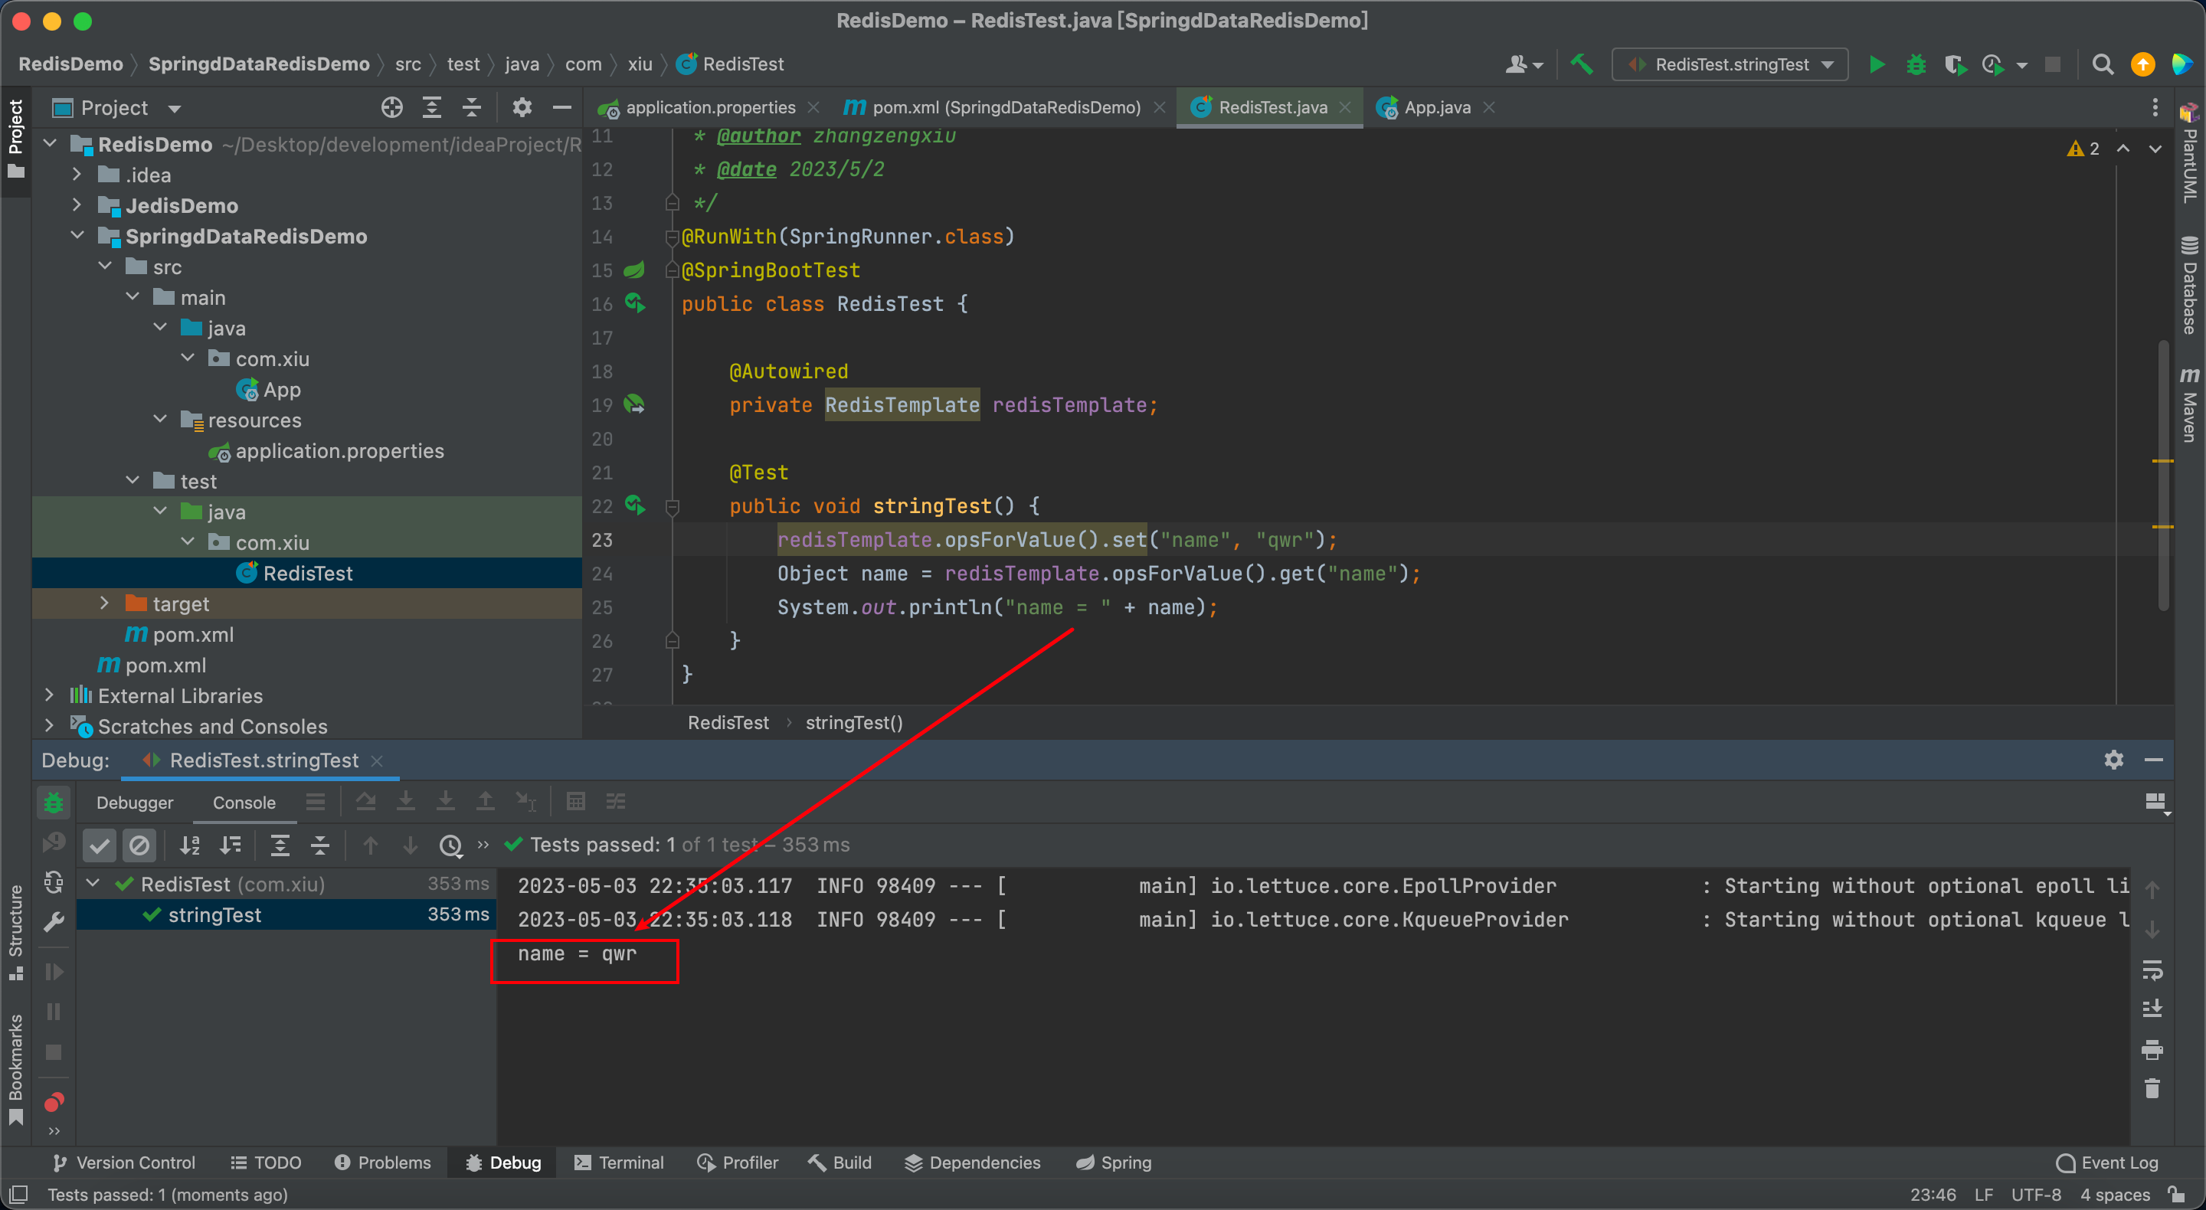2206x1210 pixels.
Task: Open the Maven side panel
Action: click(x=2190, y=404)
